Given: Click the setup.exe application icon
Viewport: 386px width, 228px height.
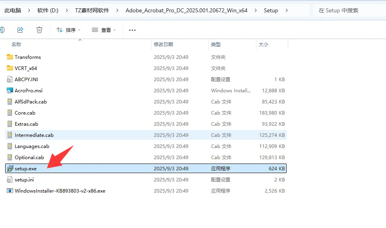Looking at the screenshot, I should 10,169.
